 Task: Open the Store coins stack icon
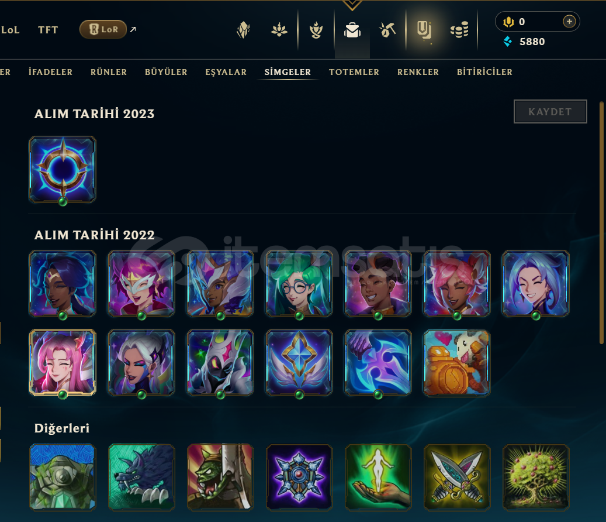click(459, 30)
